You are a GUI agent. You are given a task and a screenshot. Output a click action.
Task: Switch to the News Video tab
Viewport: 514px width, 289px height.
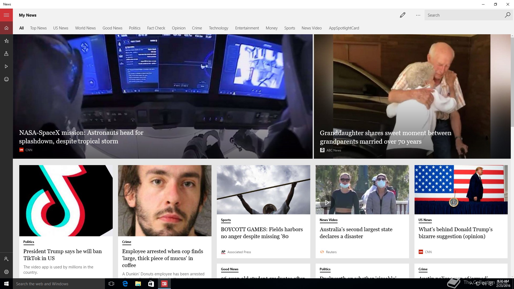(x=312, y=28)
